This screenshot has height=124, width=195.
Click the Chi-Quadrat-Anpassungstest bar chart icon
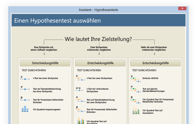tap(25, 109)
